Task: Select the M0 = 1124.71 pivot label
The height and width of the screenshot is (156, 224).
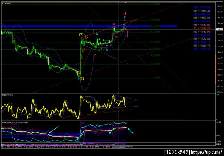Action: (x=202, y=46)
